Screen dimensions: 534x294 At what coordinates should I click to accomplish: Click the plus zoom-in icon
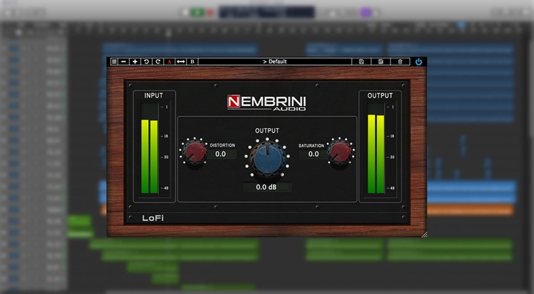[135, 62]
